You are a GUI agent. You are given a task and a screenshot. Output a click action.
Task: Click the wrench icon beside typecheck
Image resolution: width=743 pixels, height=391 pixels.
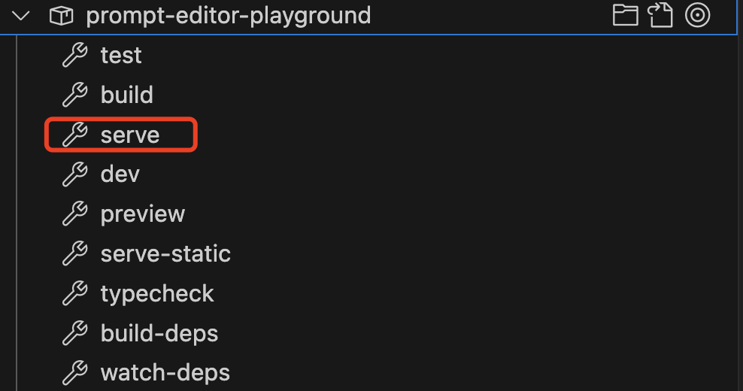[74, 294]
